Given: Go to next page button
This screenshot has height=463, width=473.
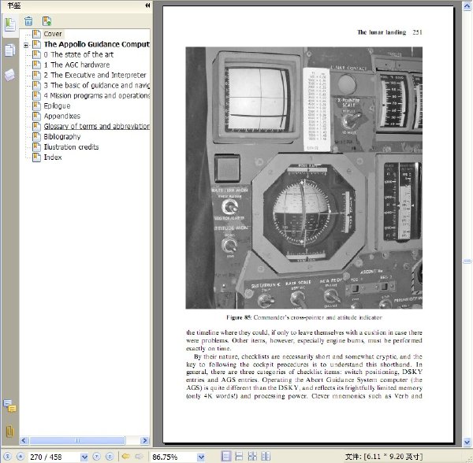Looking at the screenshot, I should click(x=96, y=457).
